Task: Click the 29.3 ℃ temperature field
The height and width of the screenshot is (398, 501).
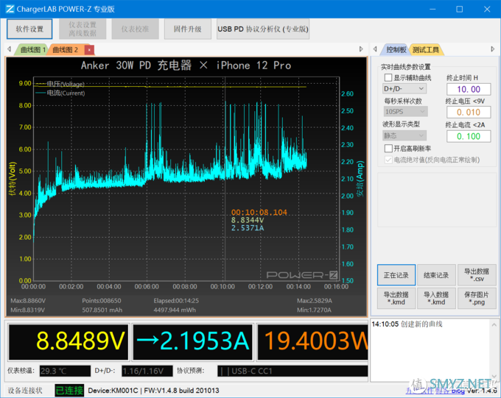Action: [65, 371]
